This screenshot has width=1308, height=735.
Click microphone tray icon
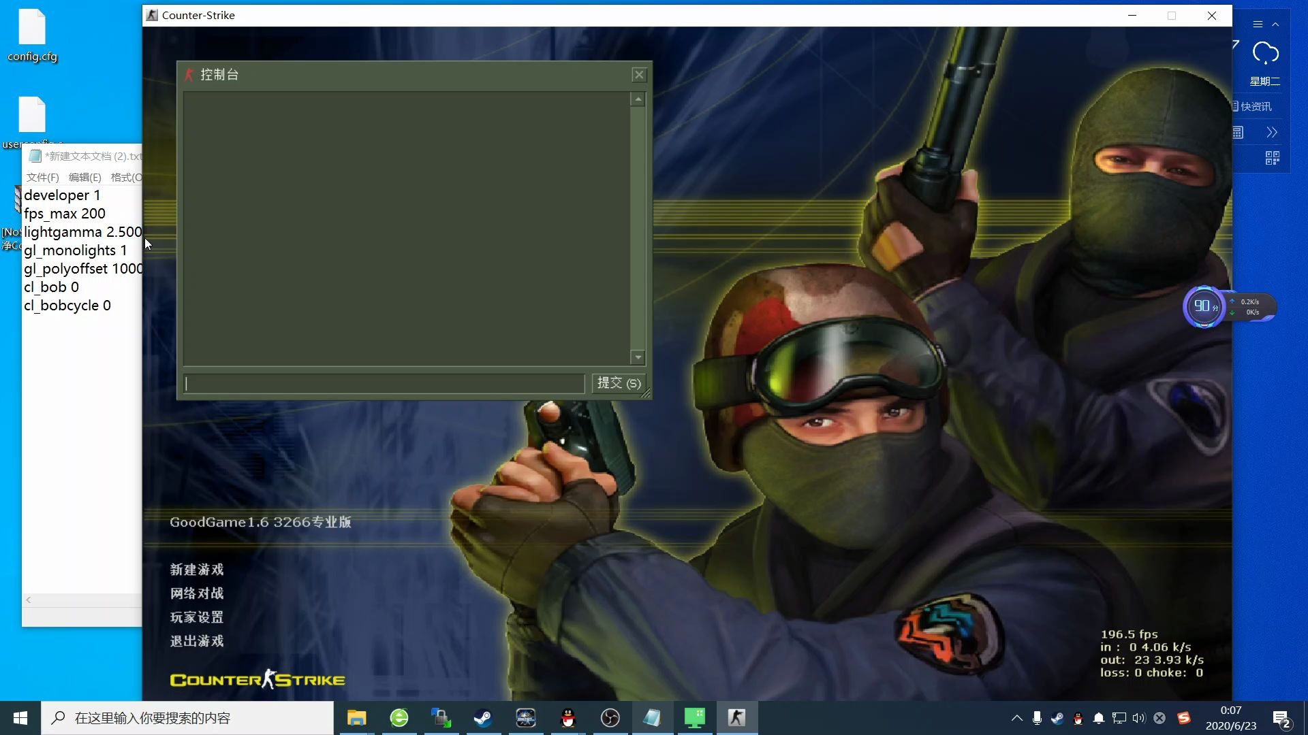pos(1037,718)
